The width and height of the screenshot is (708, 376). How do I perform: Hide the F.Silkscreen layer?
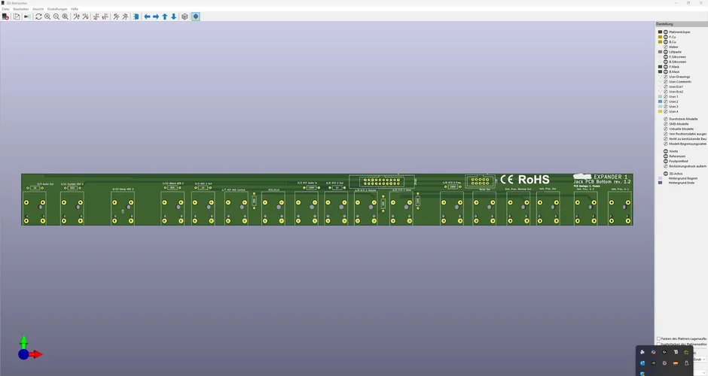pos(666,57)
